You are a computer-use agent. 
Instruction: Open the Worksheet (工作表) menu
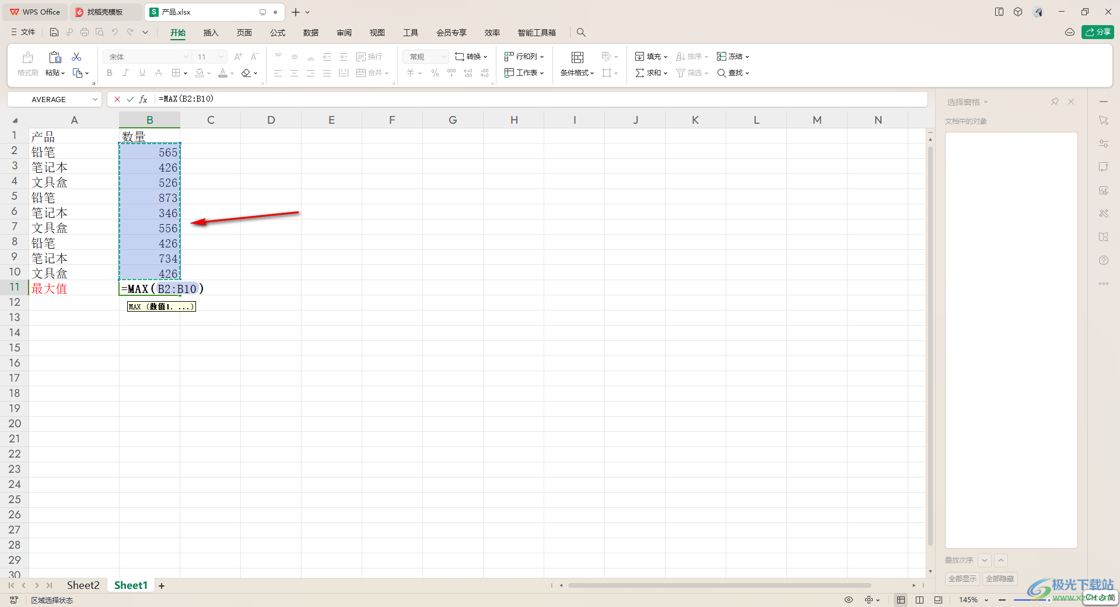point(524,73)
